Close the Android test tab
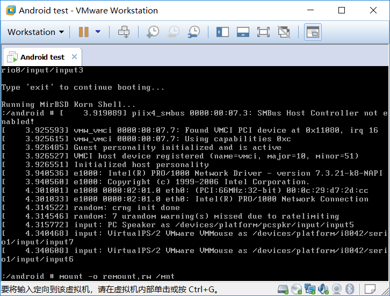The width and height of the screenshot is (390, 296). pos(74,57)
